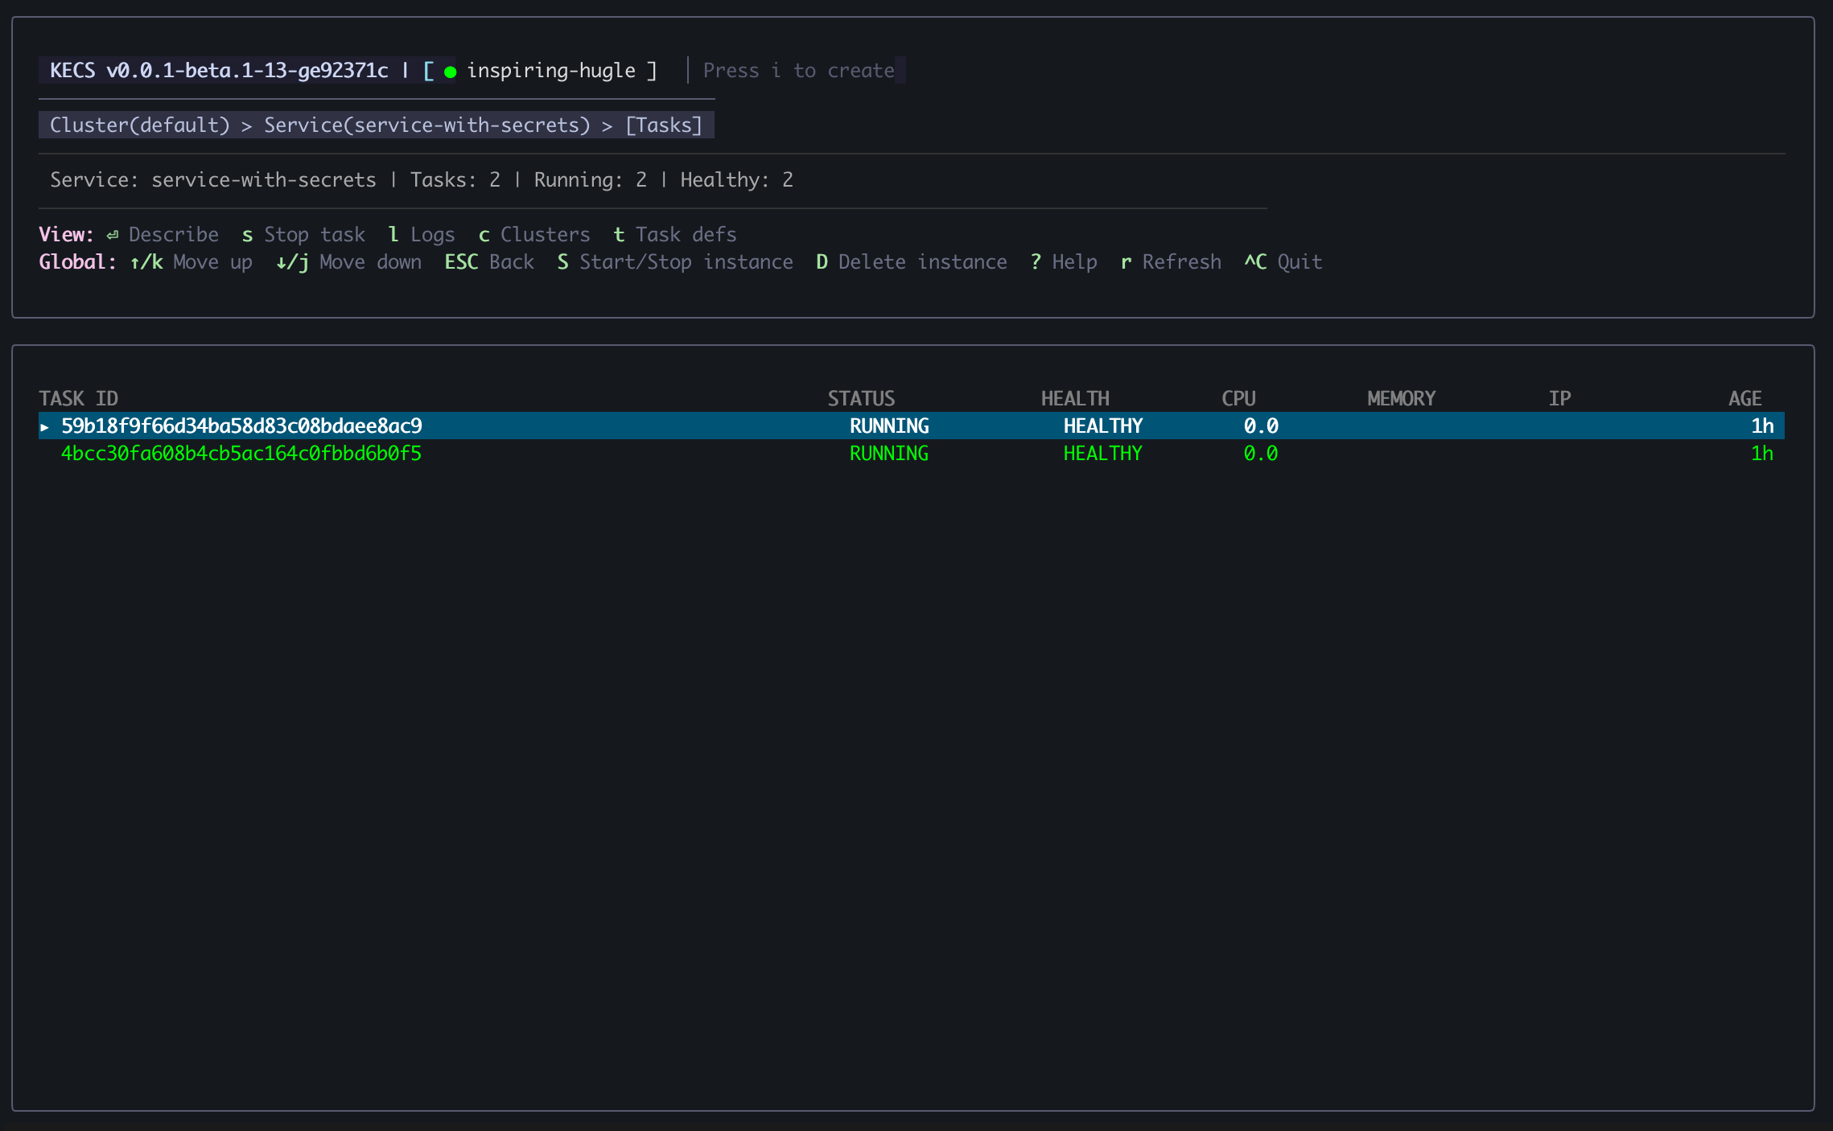Screen dimensions: 1833x1131
Task: Select the Delete instance action
Action: point(921,261)
